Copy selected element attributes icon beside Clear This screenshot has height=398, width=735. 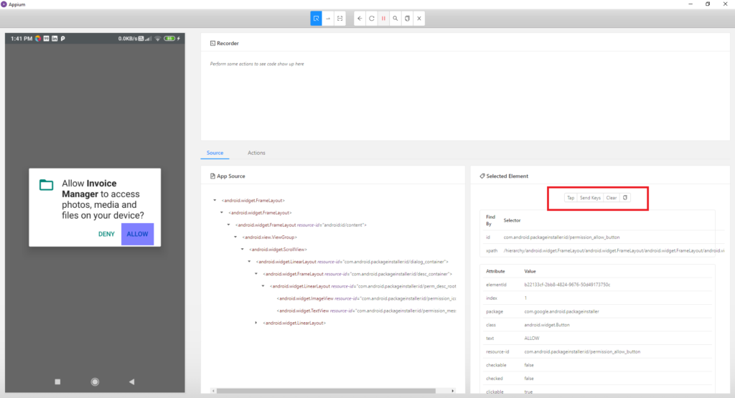[x=625, y=198]
